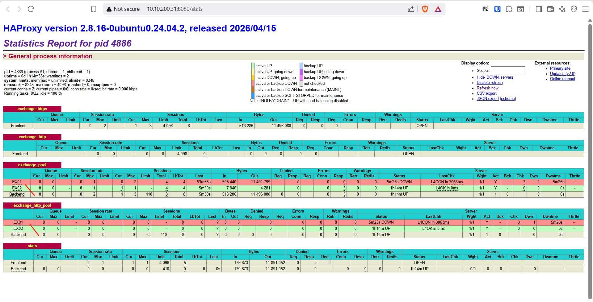This screenshot has height=302, width=593.
Task: Click the window-with-magnifier toolbar icon
Action: tap(521, 9)
